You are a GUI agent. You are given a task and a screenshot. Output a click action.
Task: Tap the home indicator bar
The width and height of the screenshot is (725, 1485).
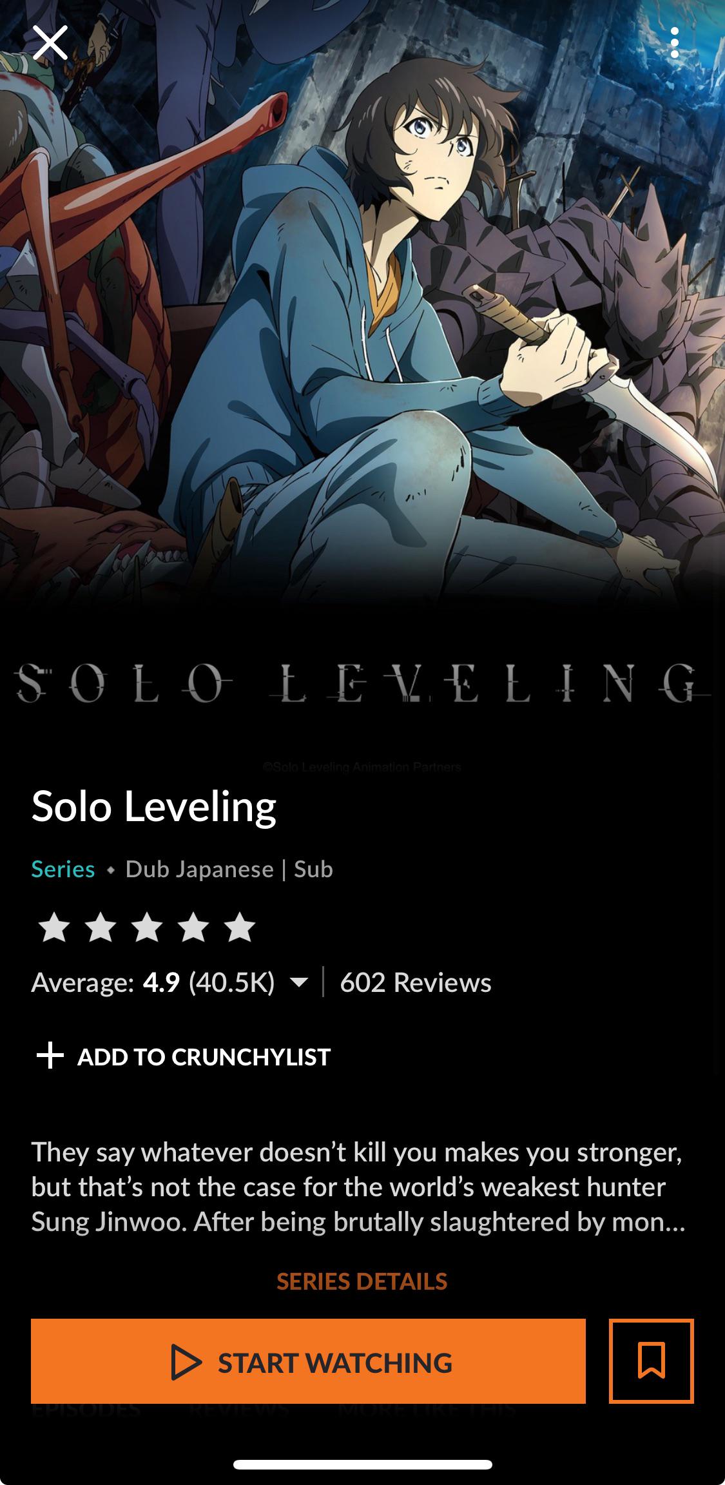click(x=362, y=1464)
